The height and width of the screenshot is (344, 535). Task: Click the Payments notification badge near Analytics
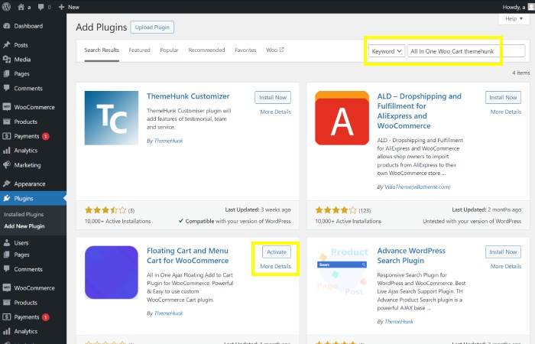pos(46,137)
